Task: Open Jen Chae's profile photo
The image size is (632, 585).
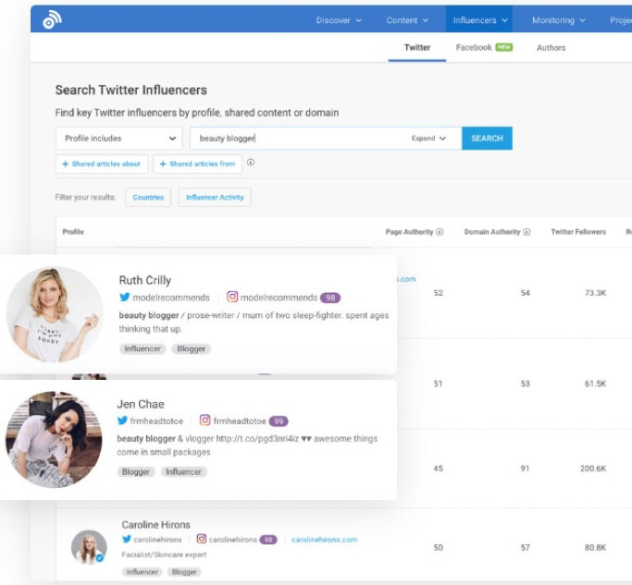Action: click(x=54, y=439)
